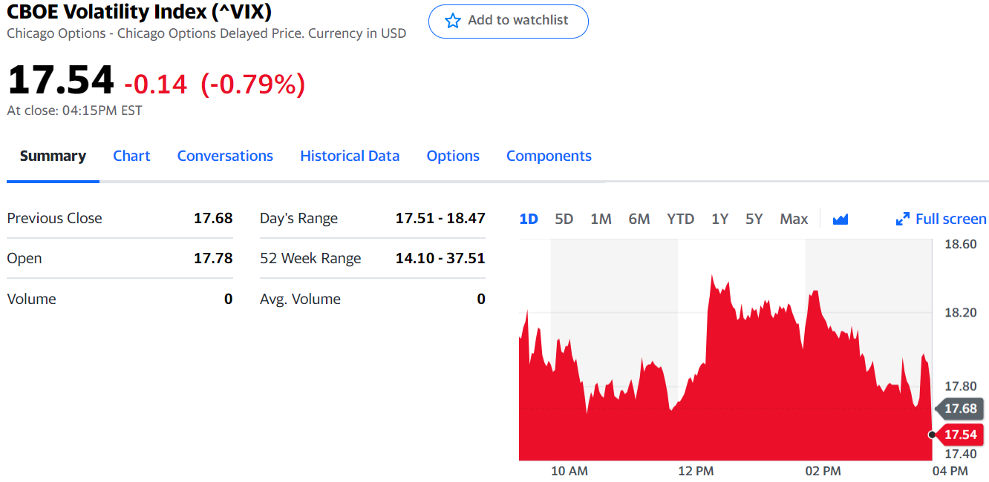Click the 04 PM x-axis label
Screen dimensions: 989x482
click(x=950, y=471)
